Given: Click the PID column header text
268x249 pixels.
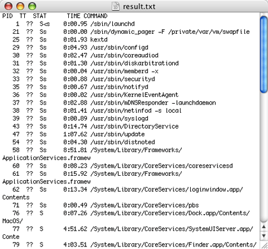Looking at the screenshot, I should (x=8, y=16).
